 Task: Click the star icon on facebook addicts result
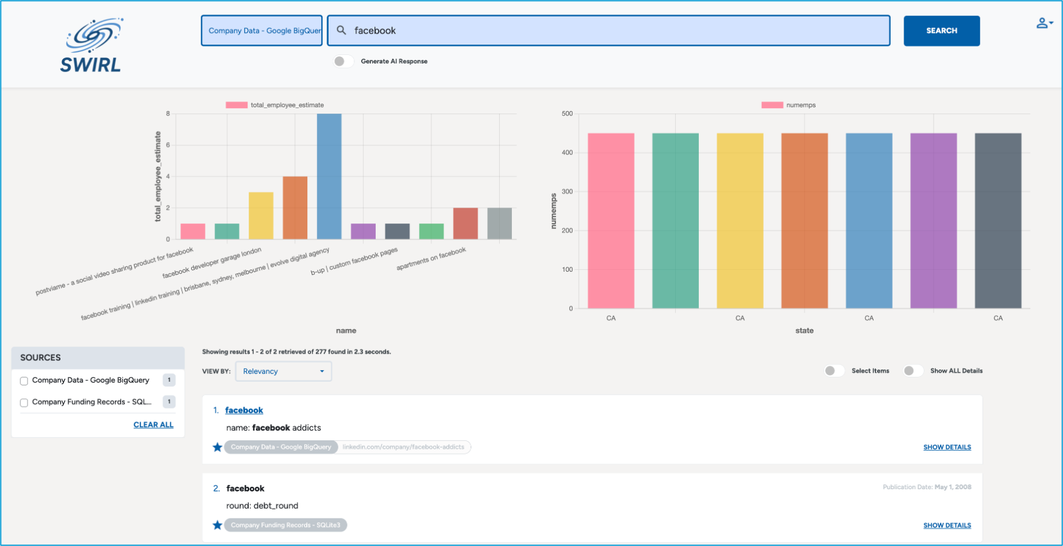217,447
